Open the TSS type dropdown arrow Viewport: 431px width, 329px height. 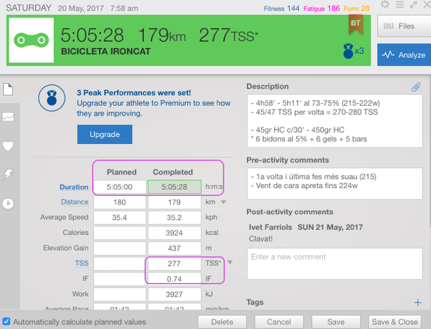pyautogui.click(x=229, y=263)
